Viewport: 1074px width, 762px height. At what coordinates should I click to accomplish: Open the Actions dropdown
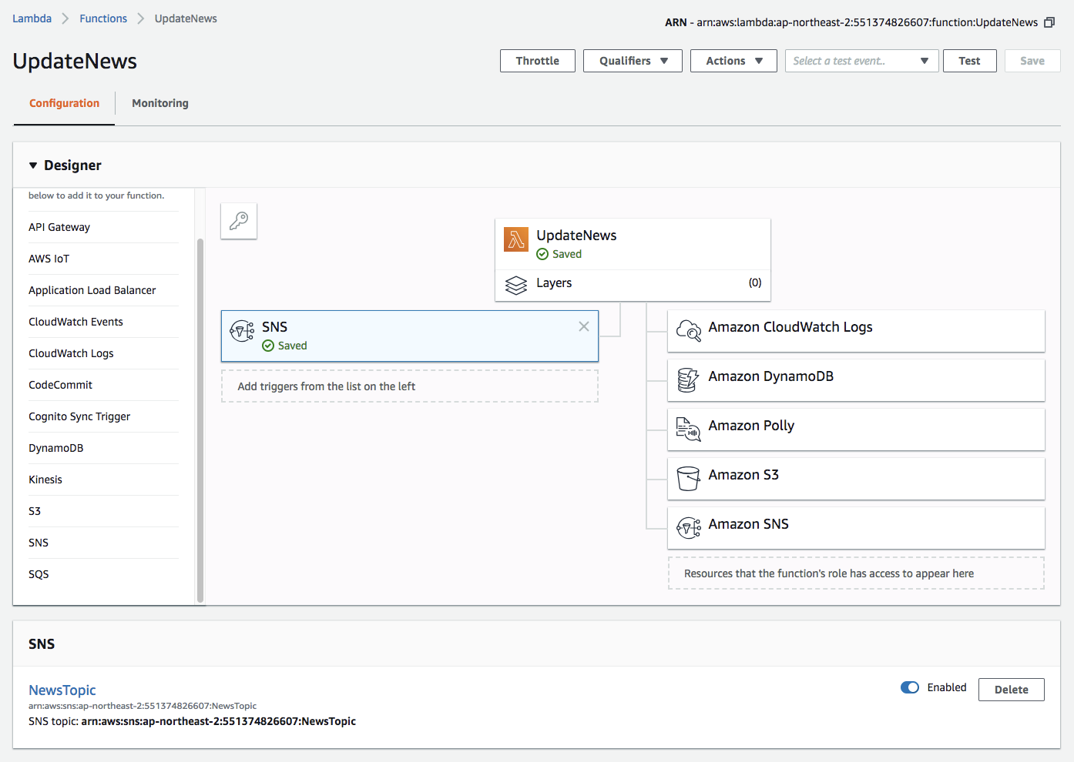(734, 61)
